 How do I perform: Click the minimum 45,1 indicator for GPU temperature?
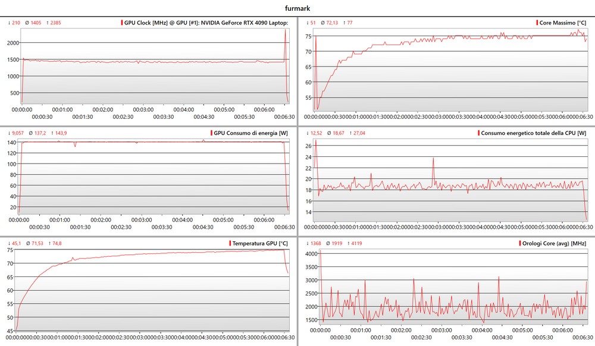pyautogui.click(x=16, y=243)
